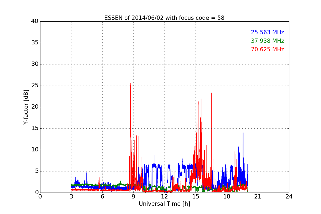Click the 'Universal Time [h]' axis label
321x214 pixels.
pyautogui.click(x=164, y=204)
